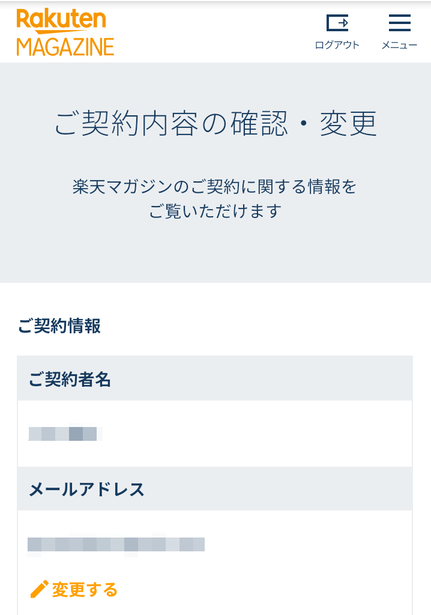
Task: Click the 楽天マガジンのご契約に関する情報を description text
Action: pyautogui.click(x=214, y=187)
